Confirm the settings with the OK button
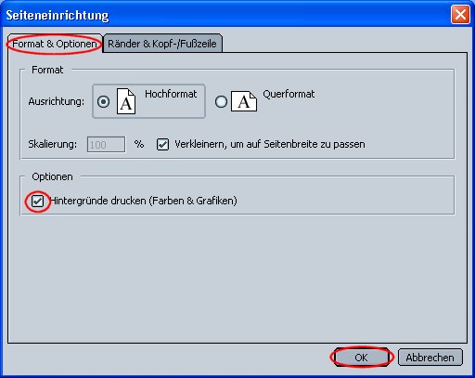This screenshot has height=378, width=475. pos(361,358)
